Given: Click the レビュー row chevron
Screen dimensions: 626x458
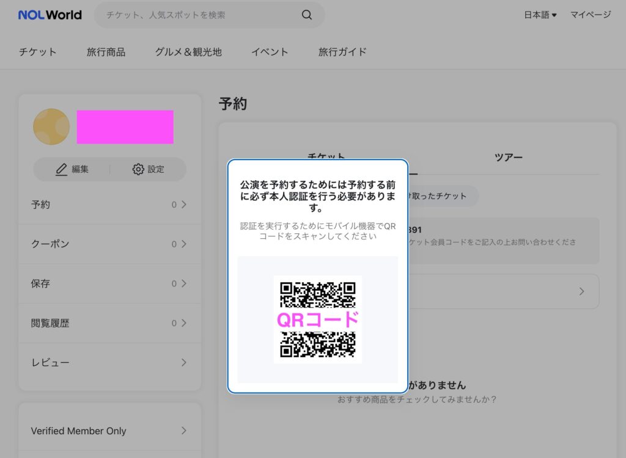Looking at the screenshot, I should (183, 362).
